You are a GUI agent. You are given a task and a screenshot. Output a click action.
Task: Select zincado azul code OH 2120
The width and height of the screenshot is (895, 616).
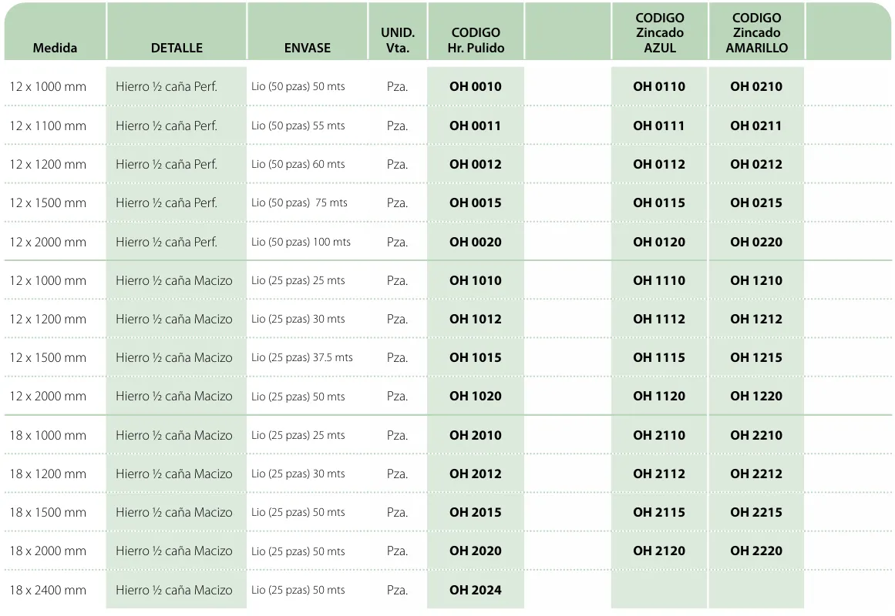[x=659, y=551]
